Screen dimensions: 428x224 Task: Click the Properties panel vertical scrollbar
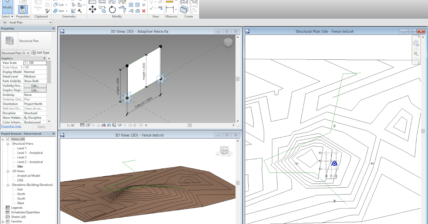click(49, 71)
